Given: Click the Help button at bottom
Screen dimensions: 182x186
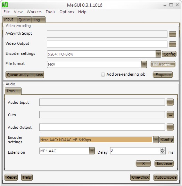Looking at the screenshot, I should (27, 177).
